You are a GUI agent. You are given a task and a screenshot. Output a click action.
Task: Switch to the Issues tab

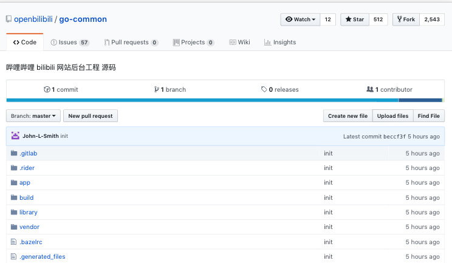coord(70,43)
